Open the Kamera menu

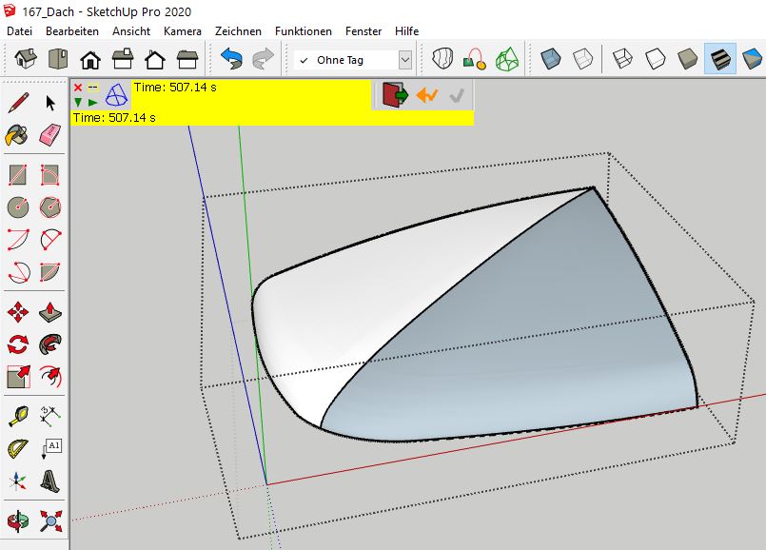182,31
